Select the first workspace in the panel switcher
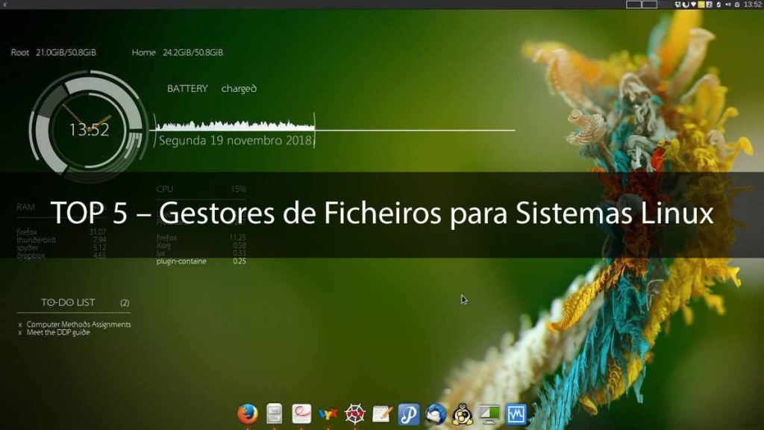The width and height of the screenshot is (764, 430). tap(634, 7)
